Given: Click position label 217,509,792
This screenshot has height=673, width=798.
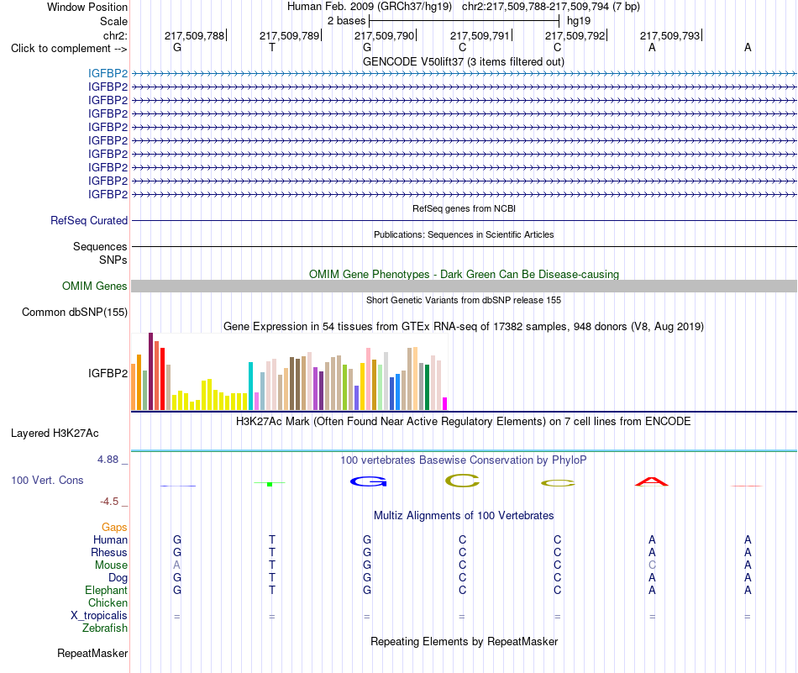Looking at the screenshot, I should 575,35.
